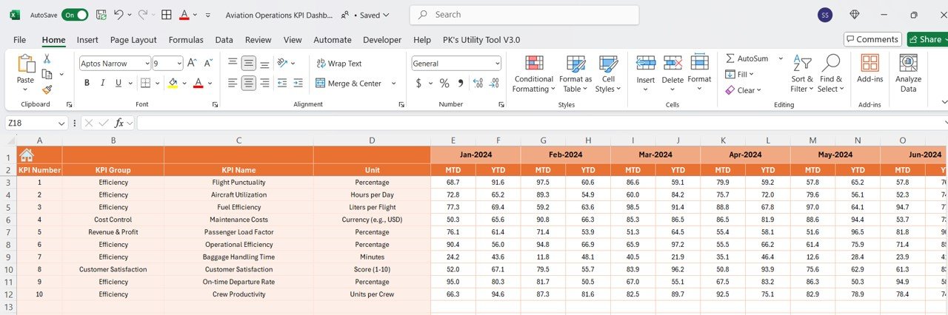This screenshot has height=315, width=948.
Task: Toggle Italic formatting
Action: click(x=103, y=83)
